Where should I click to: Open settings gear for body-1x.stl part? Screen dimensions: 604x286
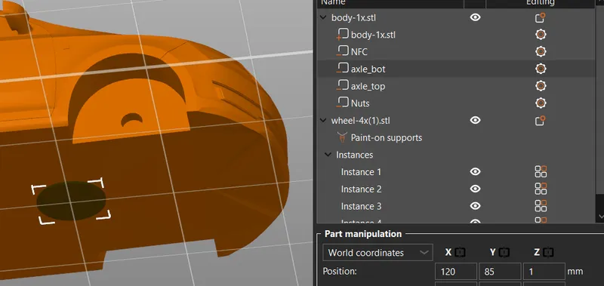pos(541,35)
